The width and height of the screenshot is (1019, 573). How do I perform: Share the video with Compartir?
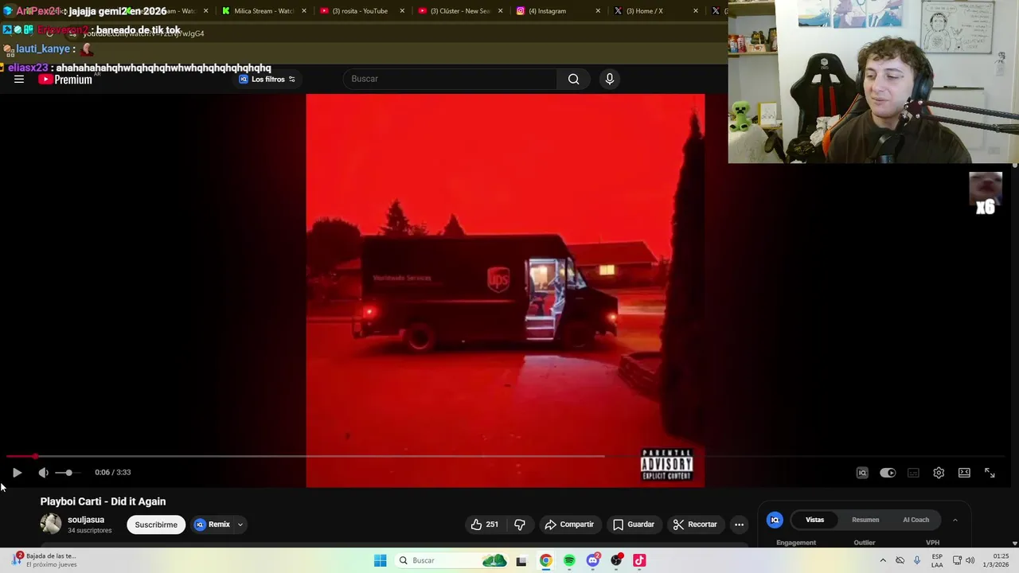[569, 524]
